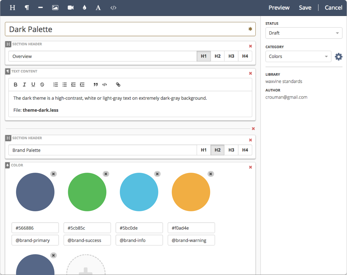The width and height of the screenshot is (347, 275).
Task: Add an image block from toolbar
Action: [55, 8]
